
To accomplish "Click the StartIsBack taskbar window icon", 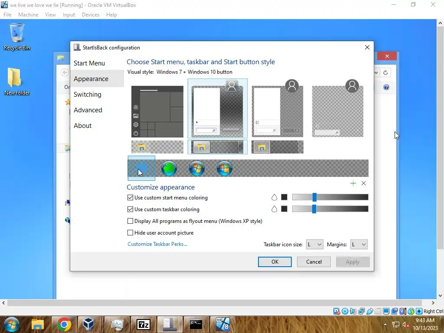I will click(170, 324).
